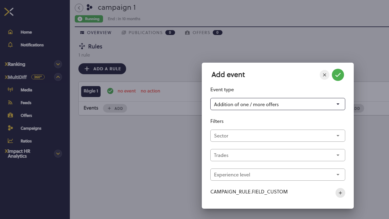Viewport: 389px width, 219px height.
Task: Click the Notifications bell icon
Action: pos(10,45)
